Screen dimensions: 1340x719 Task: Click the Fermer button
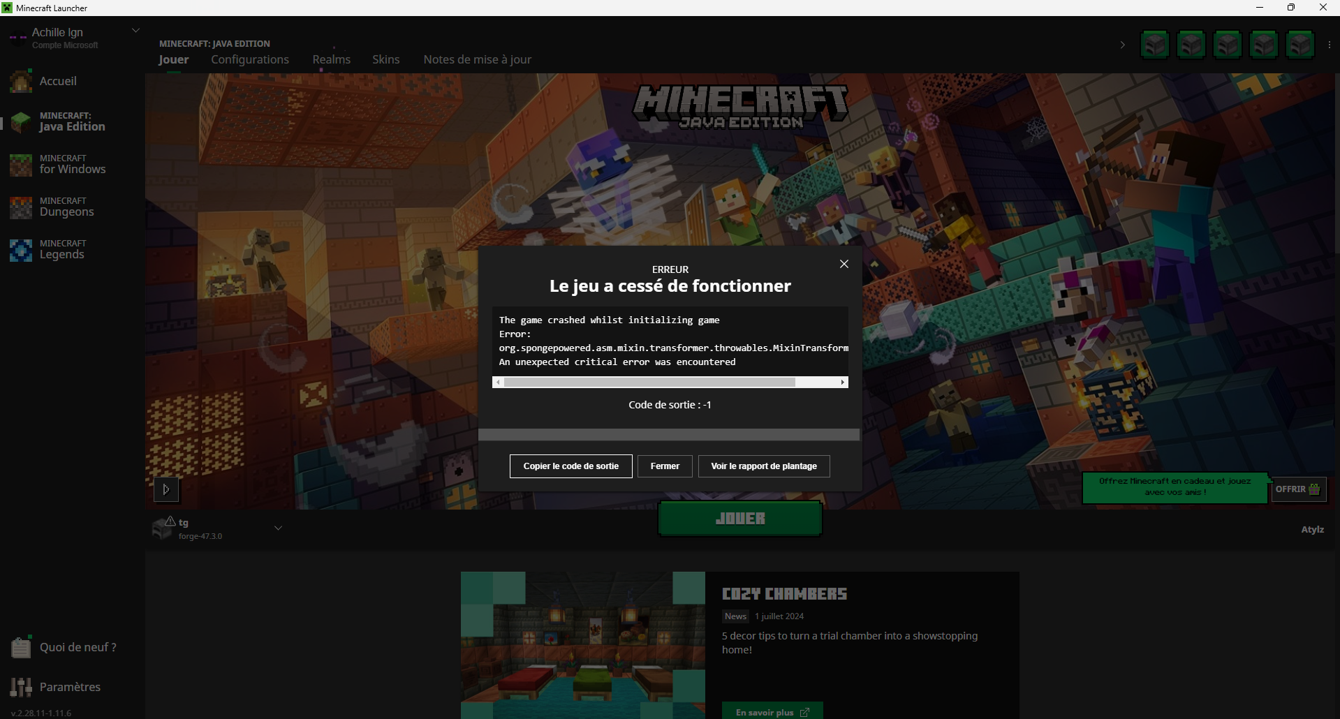[x=665, y=466]
